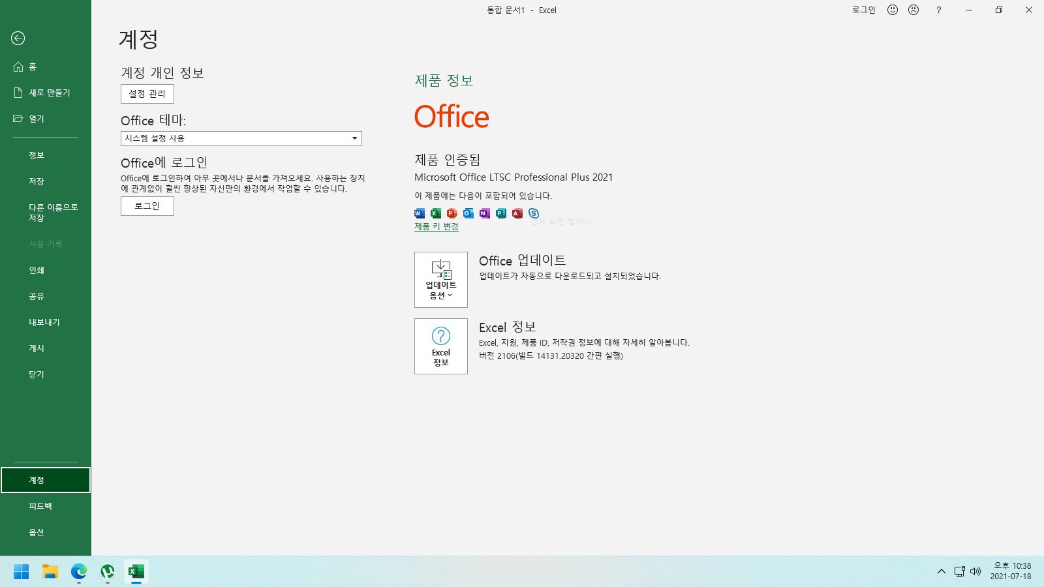Viewport: 1044px width, 587px height.
Task: Open the taskbar clock and date
Action: pyautogui.click(x=1011, y=571)
